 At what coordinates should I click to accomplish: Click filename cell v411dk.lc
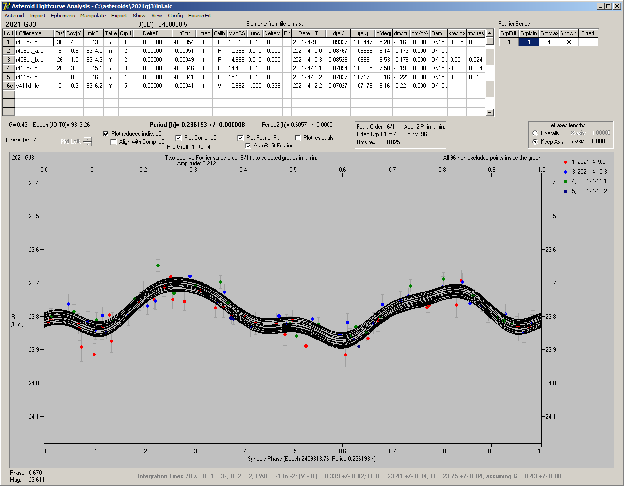point(34,86)
